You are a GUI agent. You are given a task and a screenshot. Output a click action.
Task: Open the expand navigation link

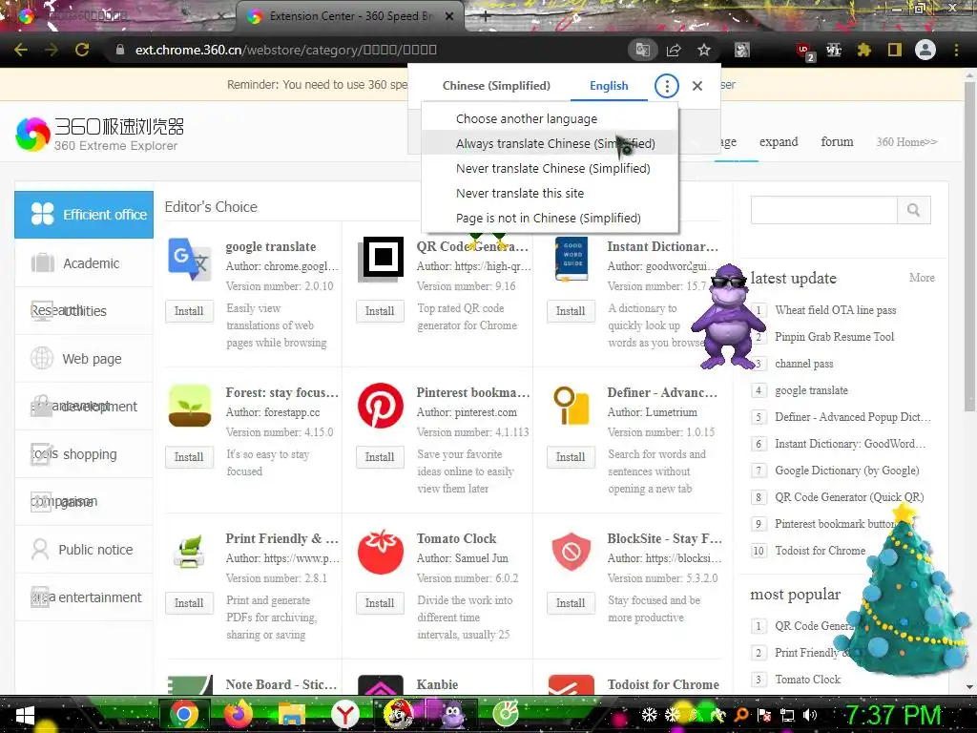pos(779,141)
